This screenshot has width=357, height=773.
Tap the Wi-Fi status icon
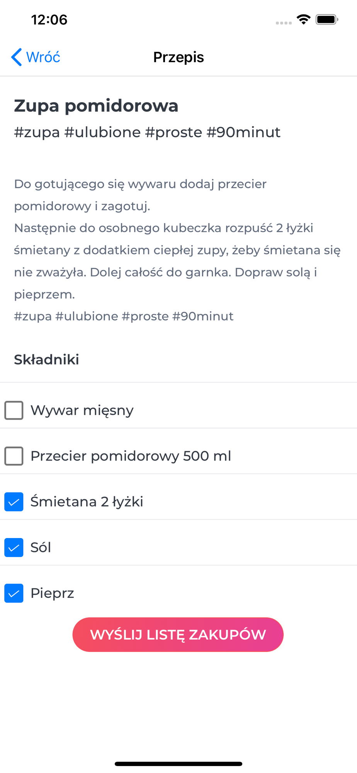pos(304,19)
